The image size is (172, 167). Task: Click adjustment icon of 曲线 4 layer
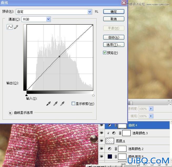coord(110,125)
